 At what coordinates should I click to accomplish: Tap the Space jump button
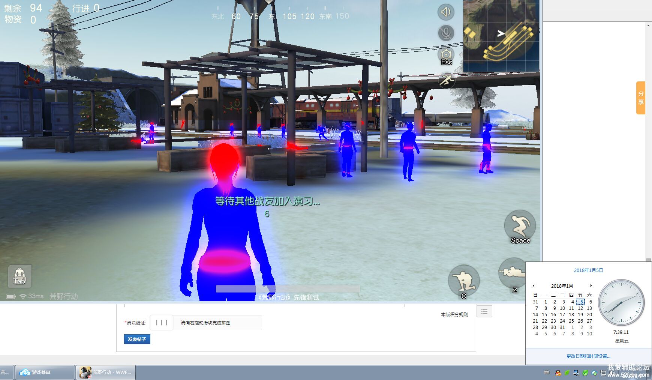520,227
